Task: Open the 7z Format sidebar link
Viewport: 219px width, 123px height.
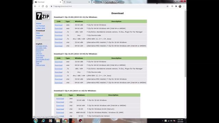Action: (x=40, y=26)
